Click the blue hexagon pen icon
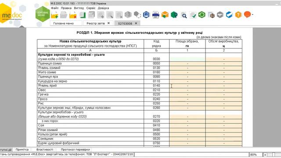The width and height of the screenshot is (281, 158). [229, 14]
